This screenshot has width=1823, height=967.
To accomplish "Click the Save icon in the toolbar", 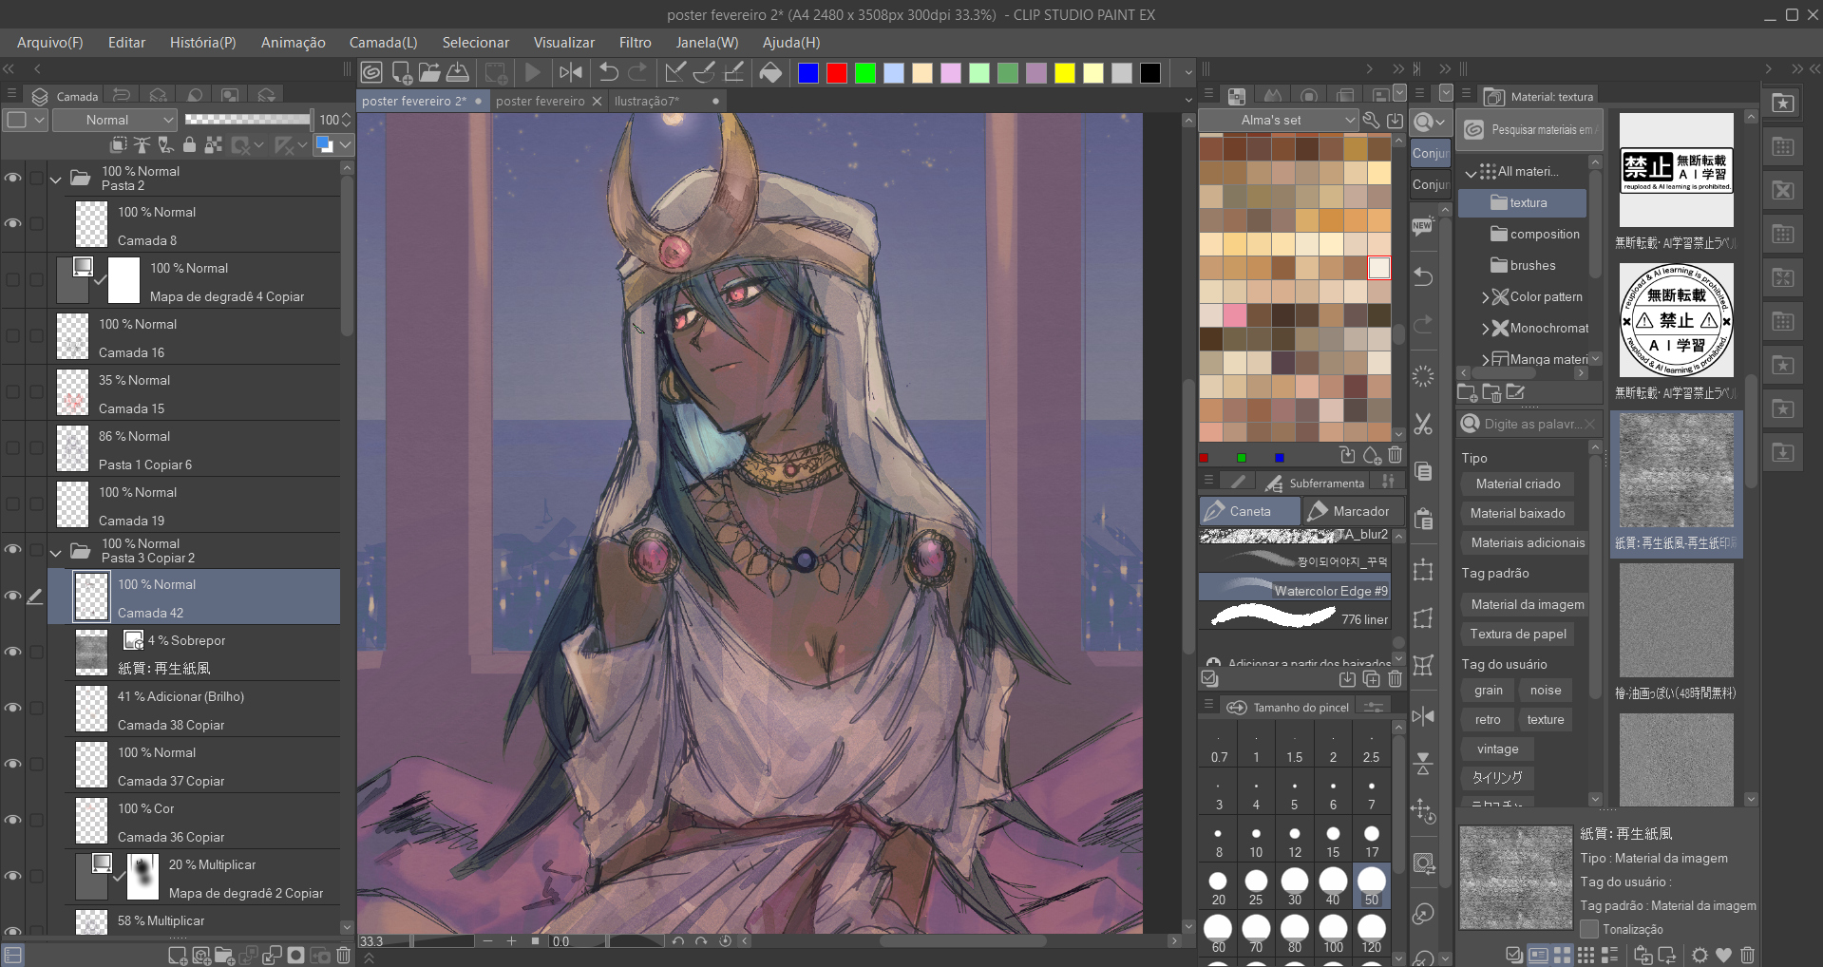I will [x=458, y=72].
